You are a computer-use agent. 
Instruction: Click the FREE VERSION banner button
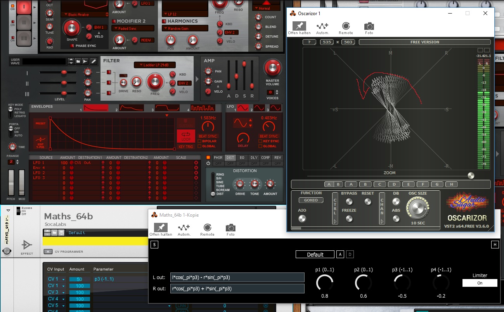425,42
